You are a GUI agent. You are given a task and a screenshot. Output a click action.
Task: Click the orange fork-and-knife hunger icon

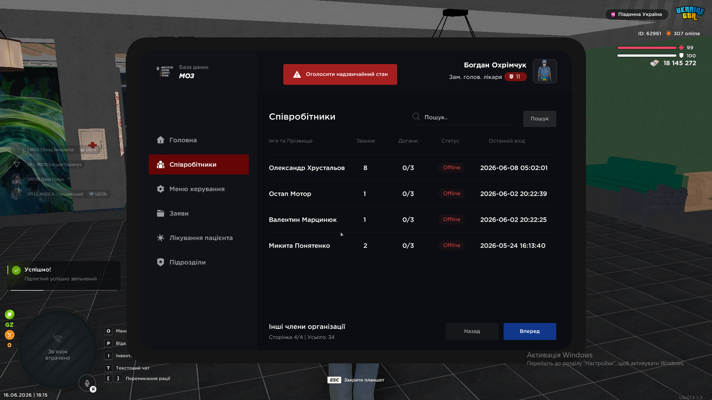[x=9, y=334]
